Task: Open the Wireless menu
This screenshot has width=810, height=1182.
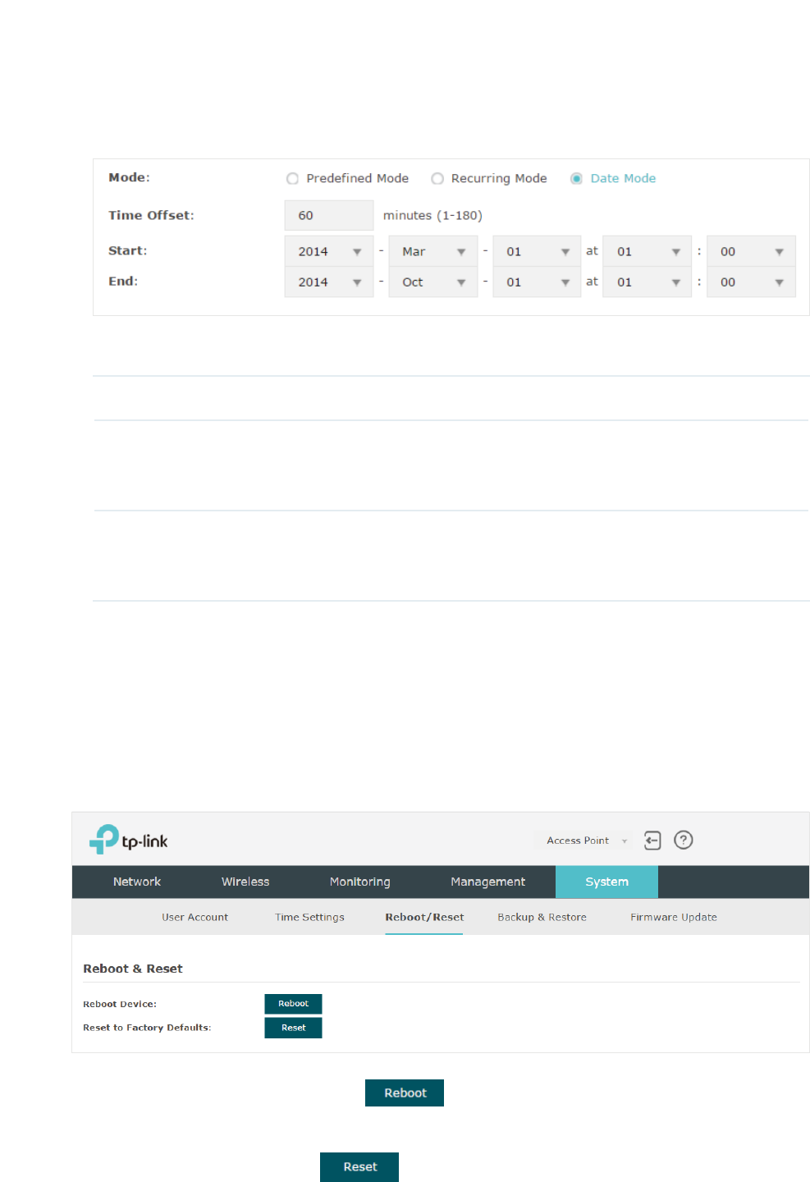Action: point(245,882)
